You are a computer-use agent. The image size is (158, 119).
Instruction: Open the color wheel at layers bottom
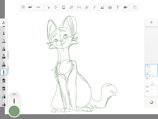(151, 102)
